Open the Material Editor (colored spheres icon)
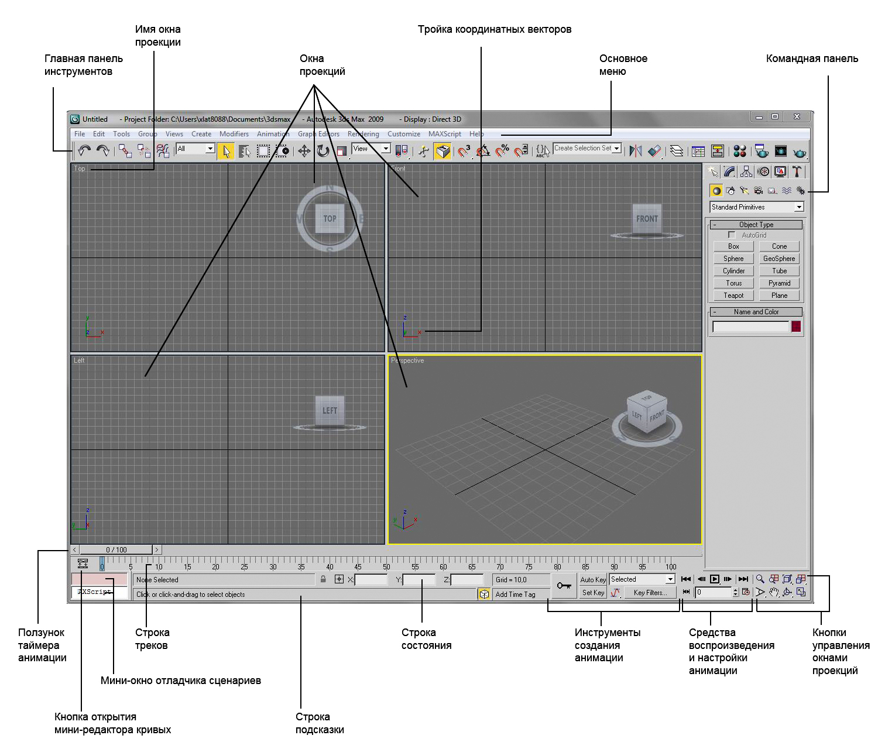The image size is (878, 749). pos(740,152)
